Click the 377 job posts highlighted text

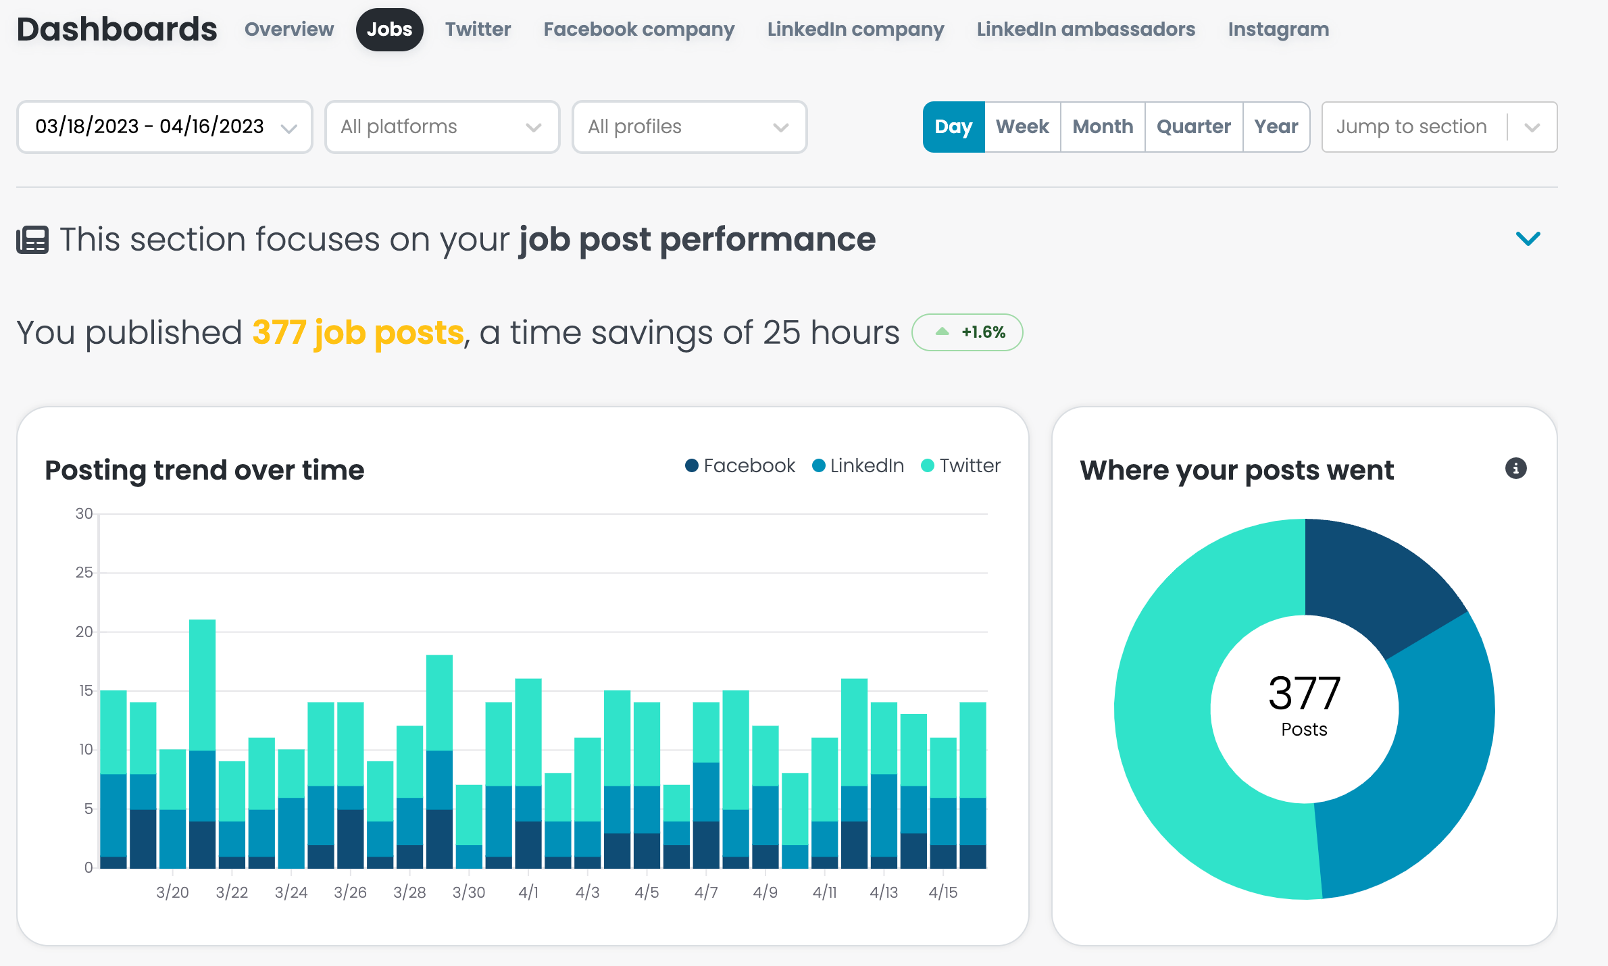[x=358, y=332]
